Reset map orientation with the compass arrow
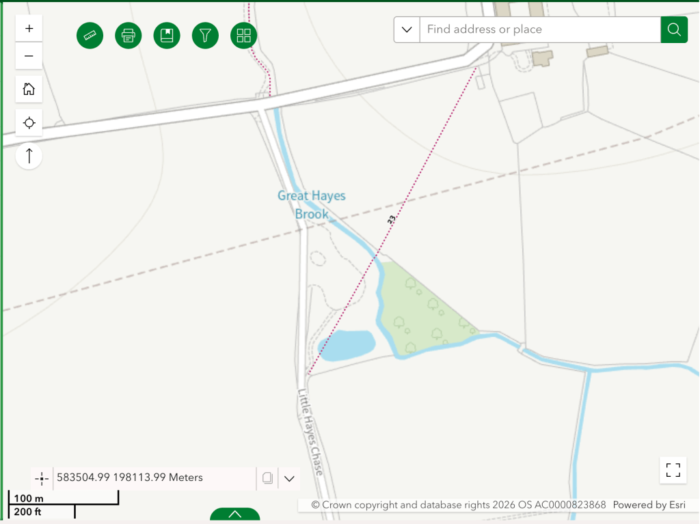This screenshot has height=524, width=700. pyautogui.click(x=29, y=156)
